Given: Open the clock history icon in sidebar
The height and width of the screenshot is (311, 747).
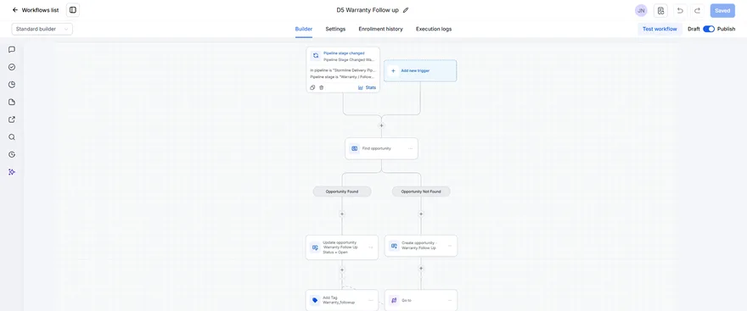Looking at the screenshot, I should click(x=12, y=154).
